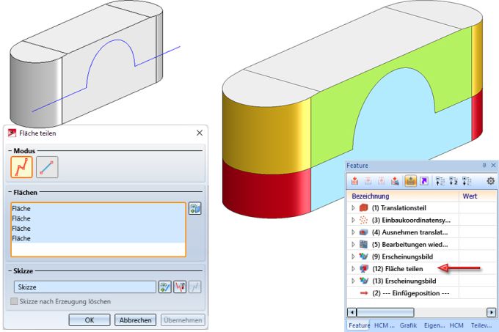Expand the (13) Erscheinungsbild feature node
499x332 pixels.
tap(353, 281)
